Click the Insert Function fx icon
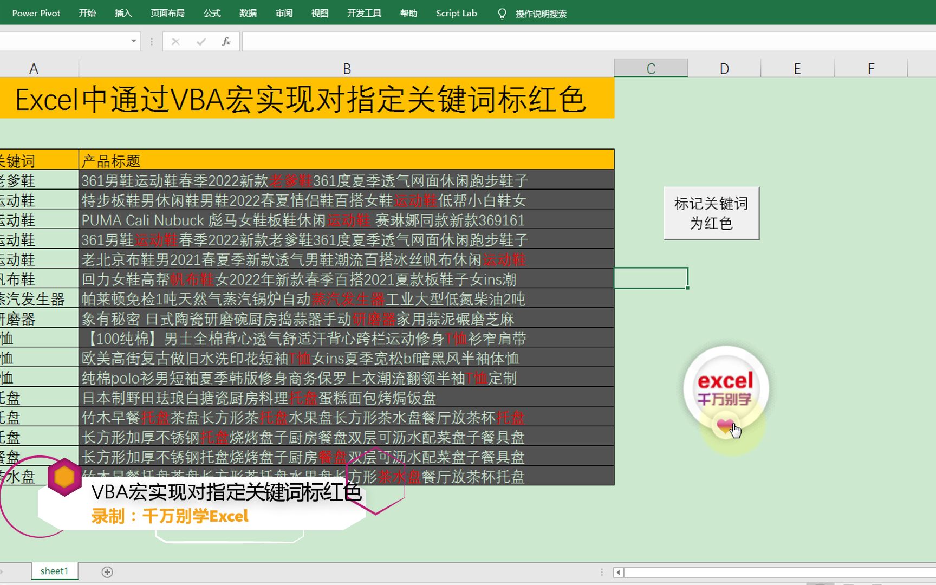The image size is (936, 585). [x=226, y=41]
